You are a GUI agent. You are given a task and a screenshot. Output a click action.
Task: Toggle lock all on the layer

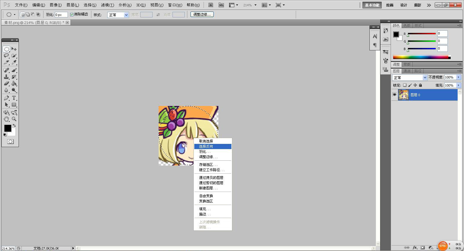coord(420,85)
